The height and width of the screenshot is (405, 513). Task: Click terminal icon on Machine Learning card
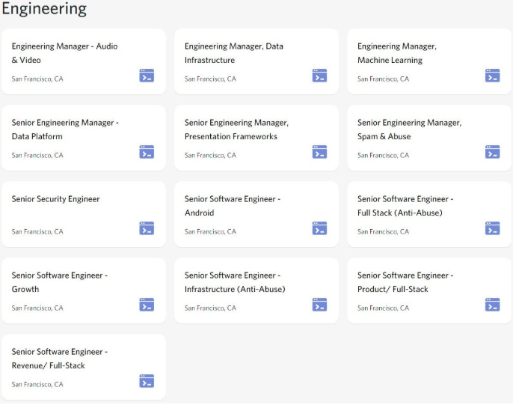point(492,76)
